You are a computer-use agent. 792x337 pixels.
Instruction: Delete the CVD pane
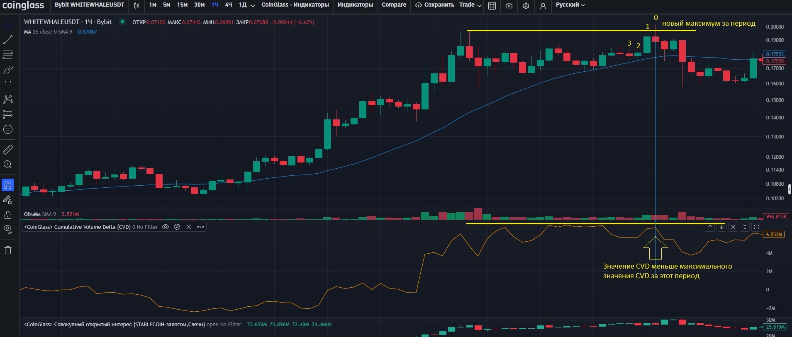click(x=733, y=227)
